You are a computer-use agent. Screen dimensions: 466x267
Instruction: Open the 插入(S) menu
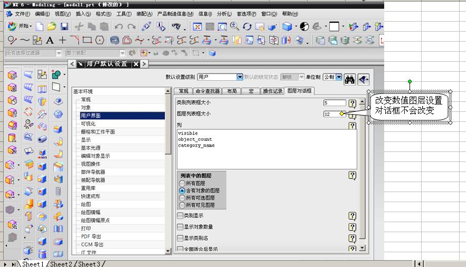click(x=83, y=14)
